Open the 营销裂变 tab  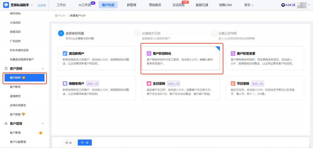155,5
